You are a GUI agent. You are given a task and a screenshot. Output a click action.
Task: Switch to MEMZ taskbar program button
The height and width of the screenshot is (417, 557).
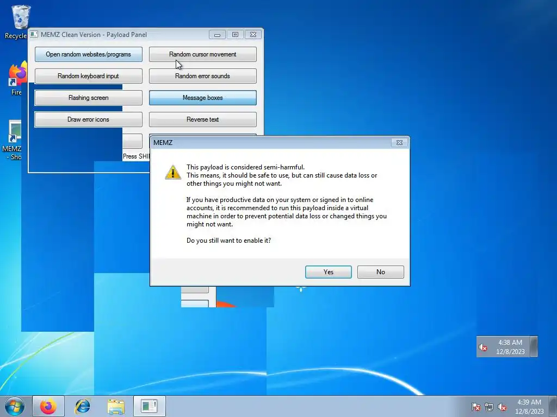click(149, 406)
